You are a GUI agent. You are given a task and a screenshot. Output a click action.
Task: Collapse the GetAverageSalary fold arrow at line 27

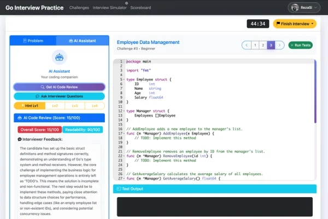click(124, 178)
